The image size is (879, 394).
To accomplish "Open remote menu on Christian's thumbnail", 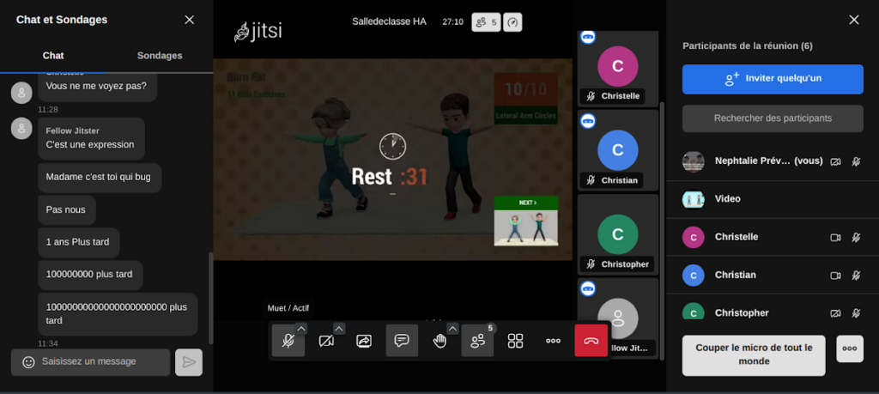I will 587,120.
